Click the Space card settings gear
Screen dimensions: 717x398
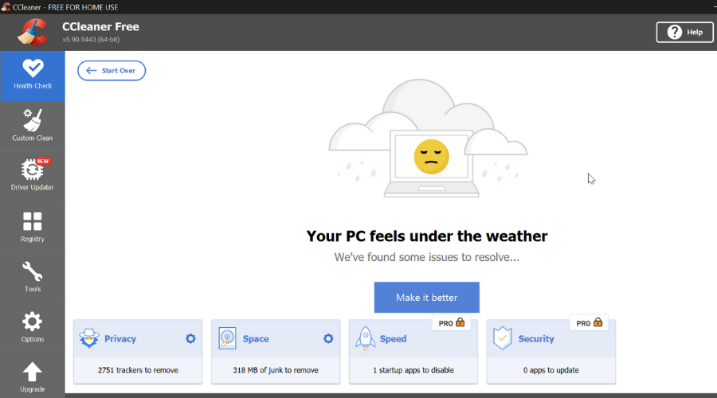click(x=328, y=338)
